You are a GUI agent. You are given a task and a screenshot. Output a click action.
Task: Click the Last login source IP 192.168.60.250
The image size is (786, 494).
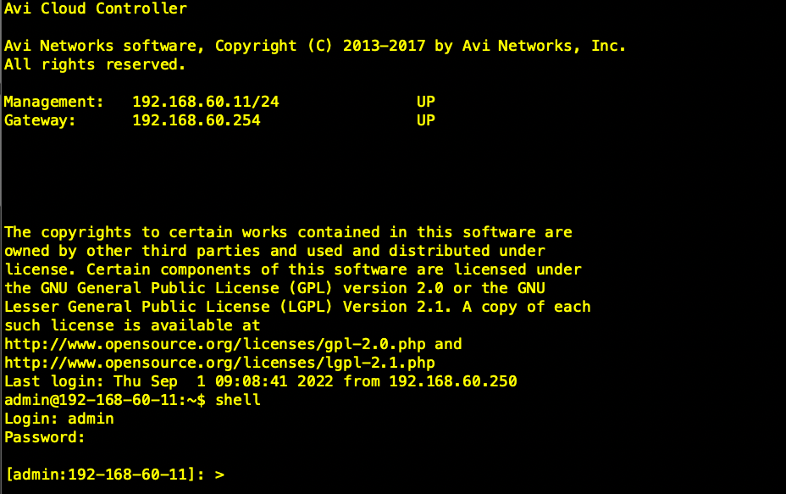click(453, 381)
